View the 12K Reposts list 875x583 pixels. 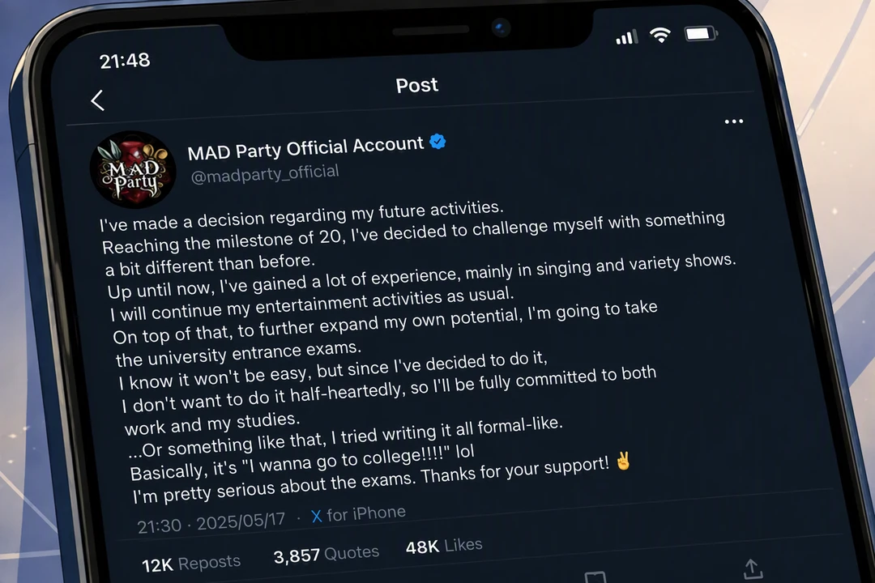coord(191,564)
